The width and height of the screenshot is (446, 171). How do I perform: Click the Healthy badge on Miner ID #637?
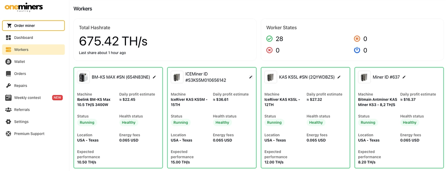410,123
